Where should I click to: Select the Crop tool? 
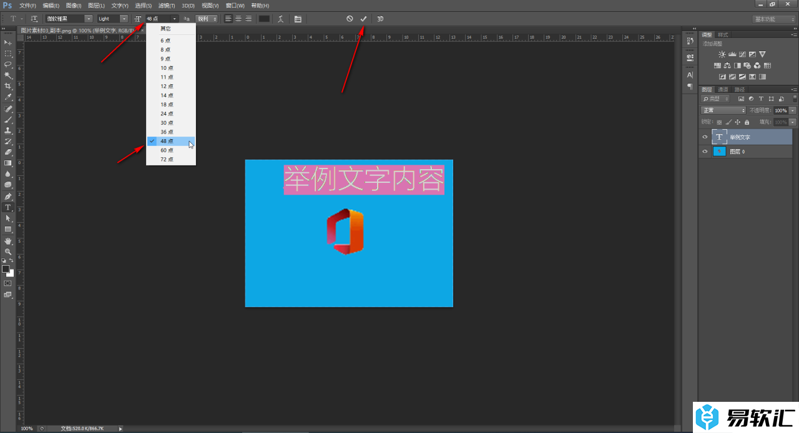coord(8,86)
